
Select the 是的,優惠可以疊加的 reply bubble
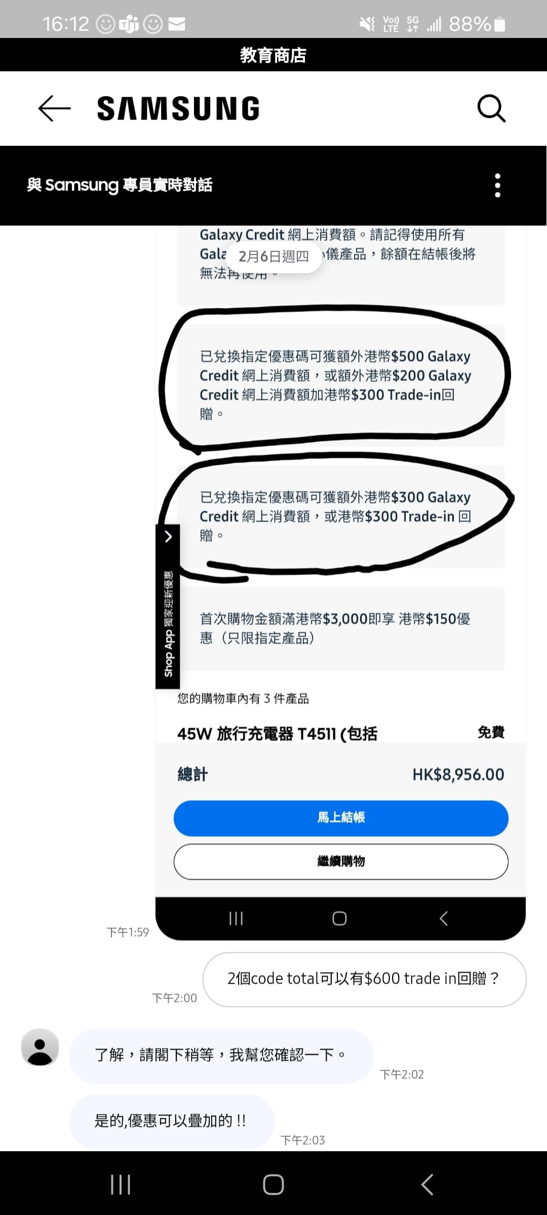(172, 1121)
